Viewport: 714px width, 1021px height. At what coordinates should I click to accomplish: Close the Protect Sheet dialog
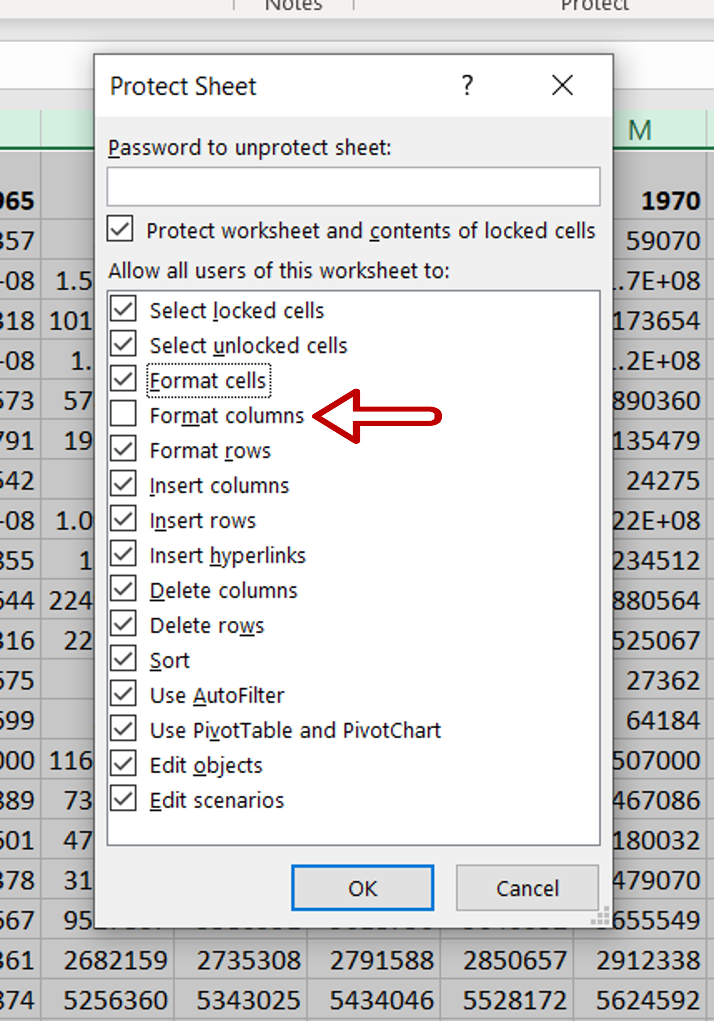click(x=562, y=86)
